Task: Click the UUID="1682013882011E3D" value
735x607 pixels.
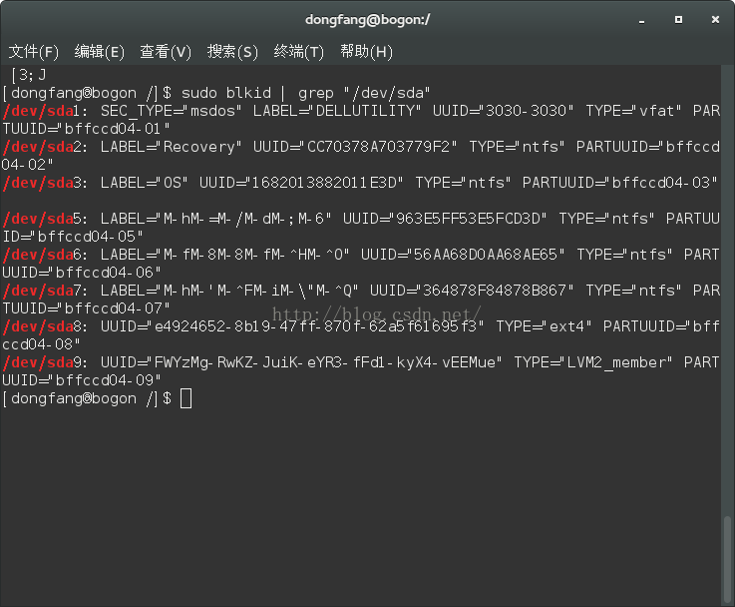Action: [301, 183]
